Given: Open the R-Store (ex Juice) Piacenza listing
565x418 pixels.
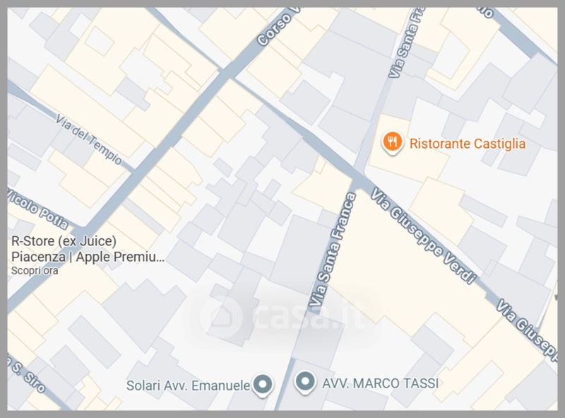Looking at the screenshot, I should tap(88, 249).
